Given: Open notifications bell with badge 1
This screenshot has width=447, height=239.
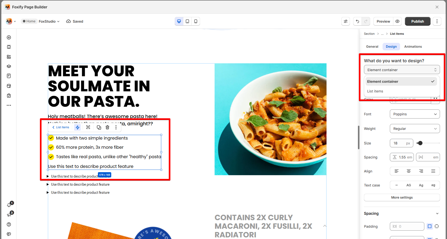Looking at the screenshot, I should point(9,205).
